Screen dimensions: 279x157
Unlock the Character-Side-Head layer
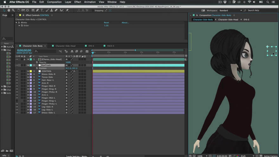[x=24, y=59]
